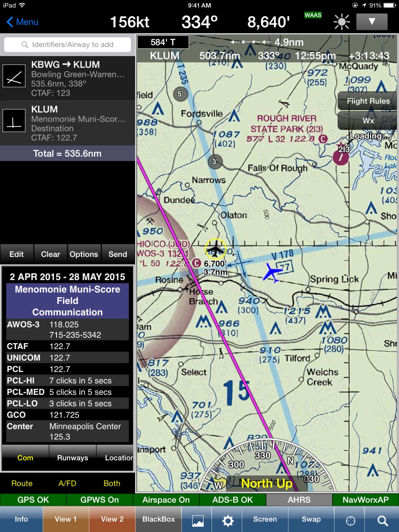Select the PCL-HI 7 clicks row
Screen dimensions: 399x532
[x=67, y=380]
